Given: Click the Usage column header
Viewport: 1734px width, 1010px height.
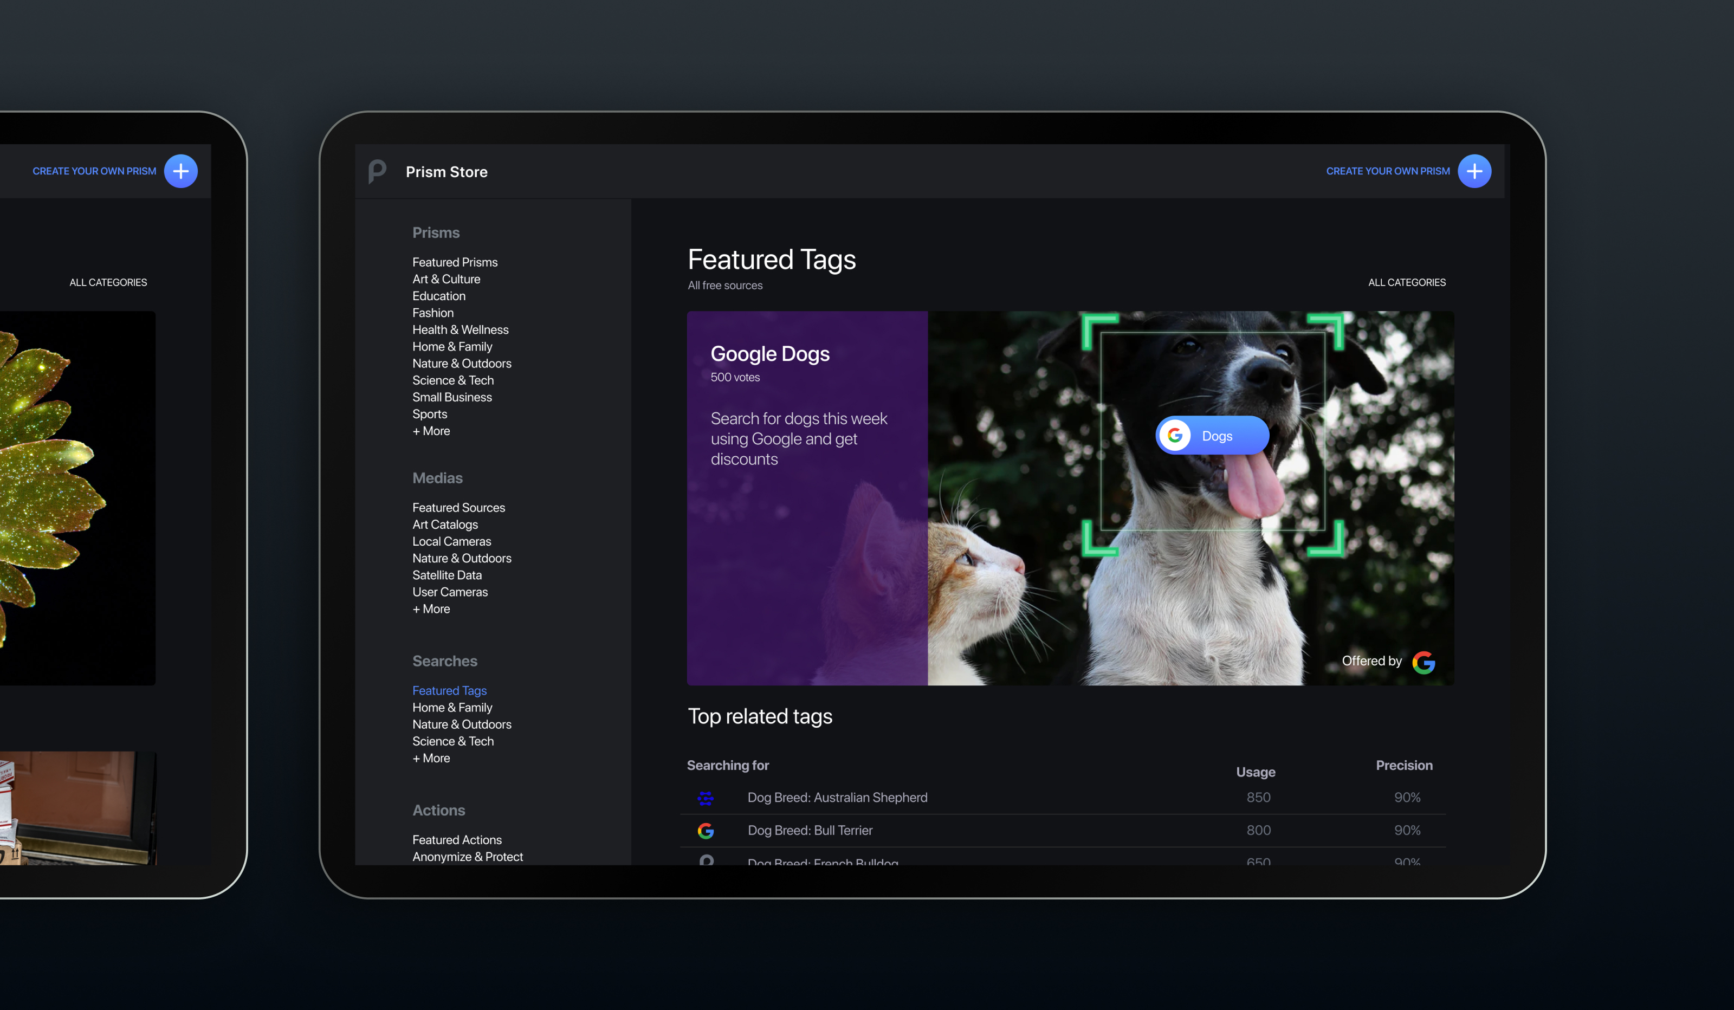Looking at the screenshot, I should click(1255, 772).
